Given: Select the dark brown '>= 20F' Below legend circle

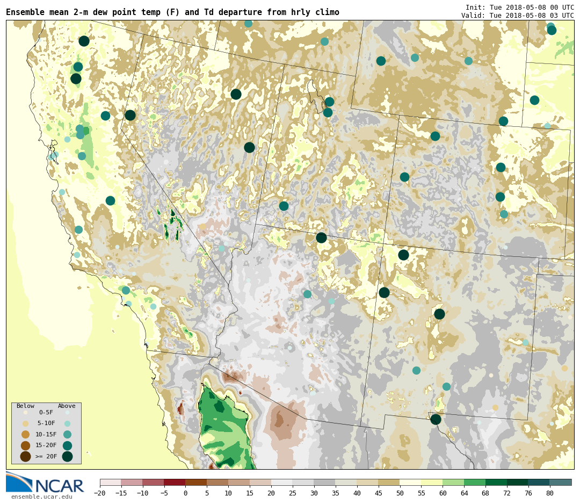Looking at the screenshot, I should point(25,456).
